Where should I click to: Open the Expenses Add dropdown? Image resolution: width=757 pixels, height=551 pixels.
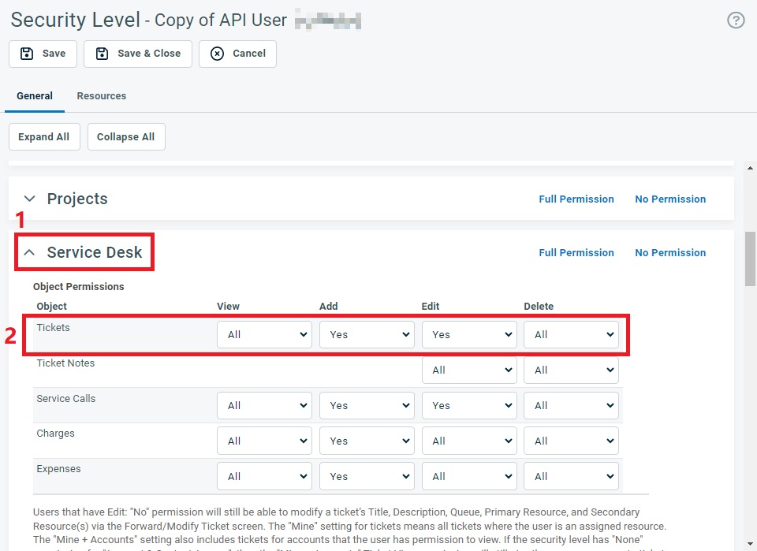click(x=367, y=477)
